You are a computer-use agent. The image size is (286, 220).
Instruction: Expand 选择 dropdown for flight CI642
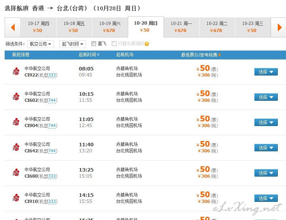pyautogui.click(x=266, y=148)
